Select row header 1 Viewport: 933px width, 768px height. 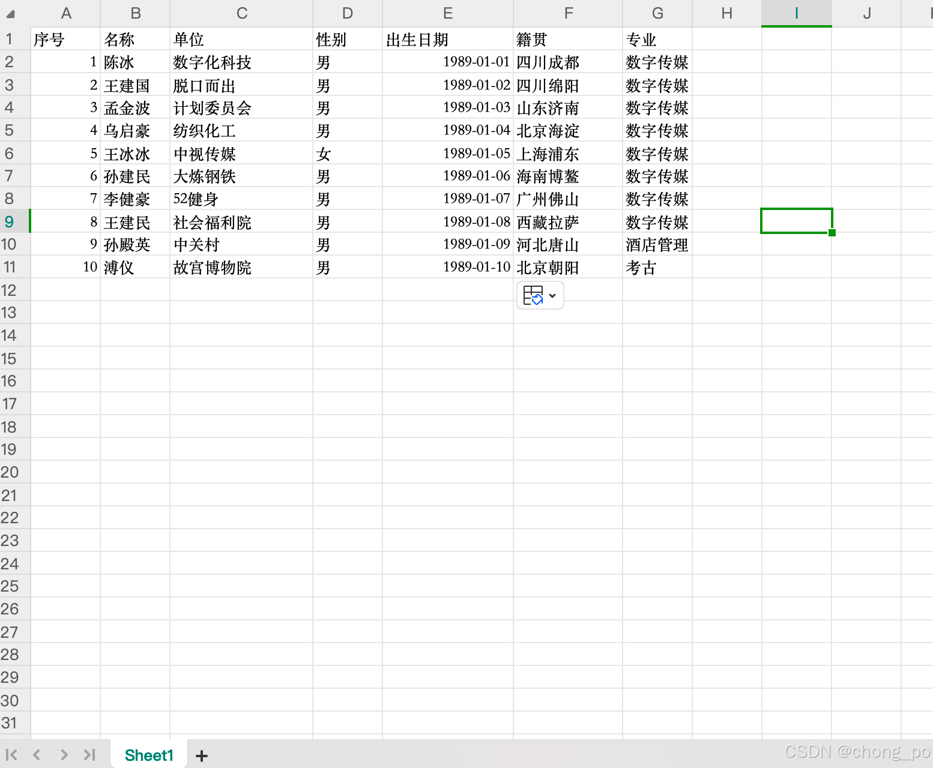(x=9, y=38)
